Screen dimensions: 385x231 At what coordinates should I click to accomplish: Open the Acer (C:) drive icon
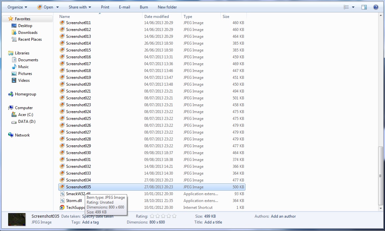tap(14, 115)
